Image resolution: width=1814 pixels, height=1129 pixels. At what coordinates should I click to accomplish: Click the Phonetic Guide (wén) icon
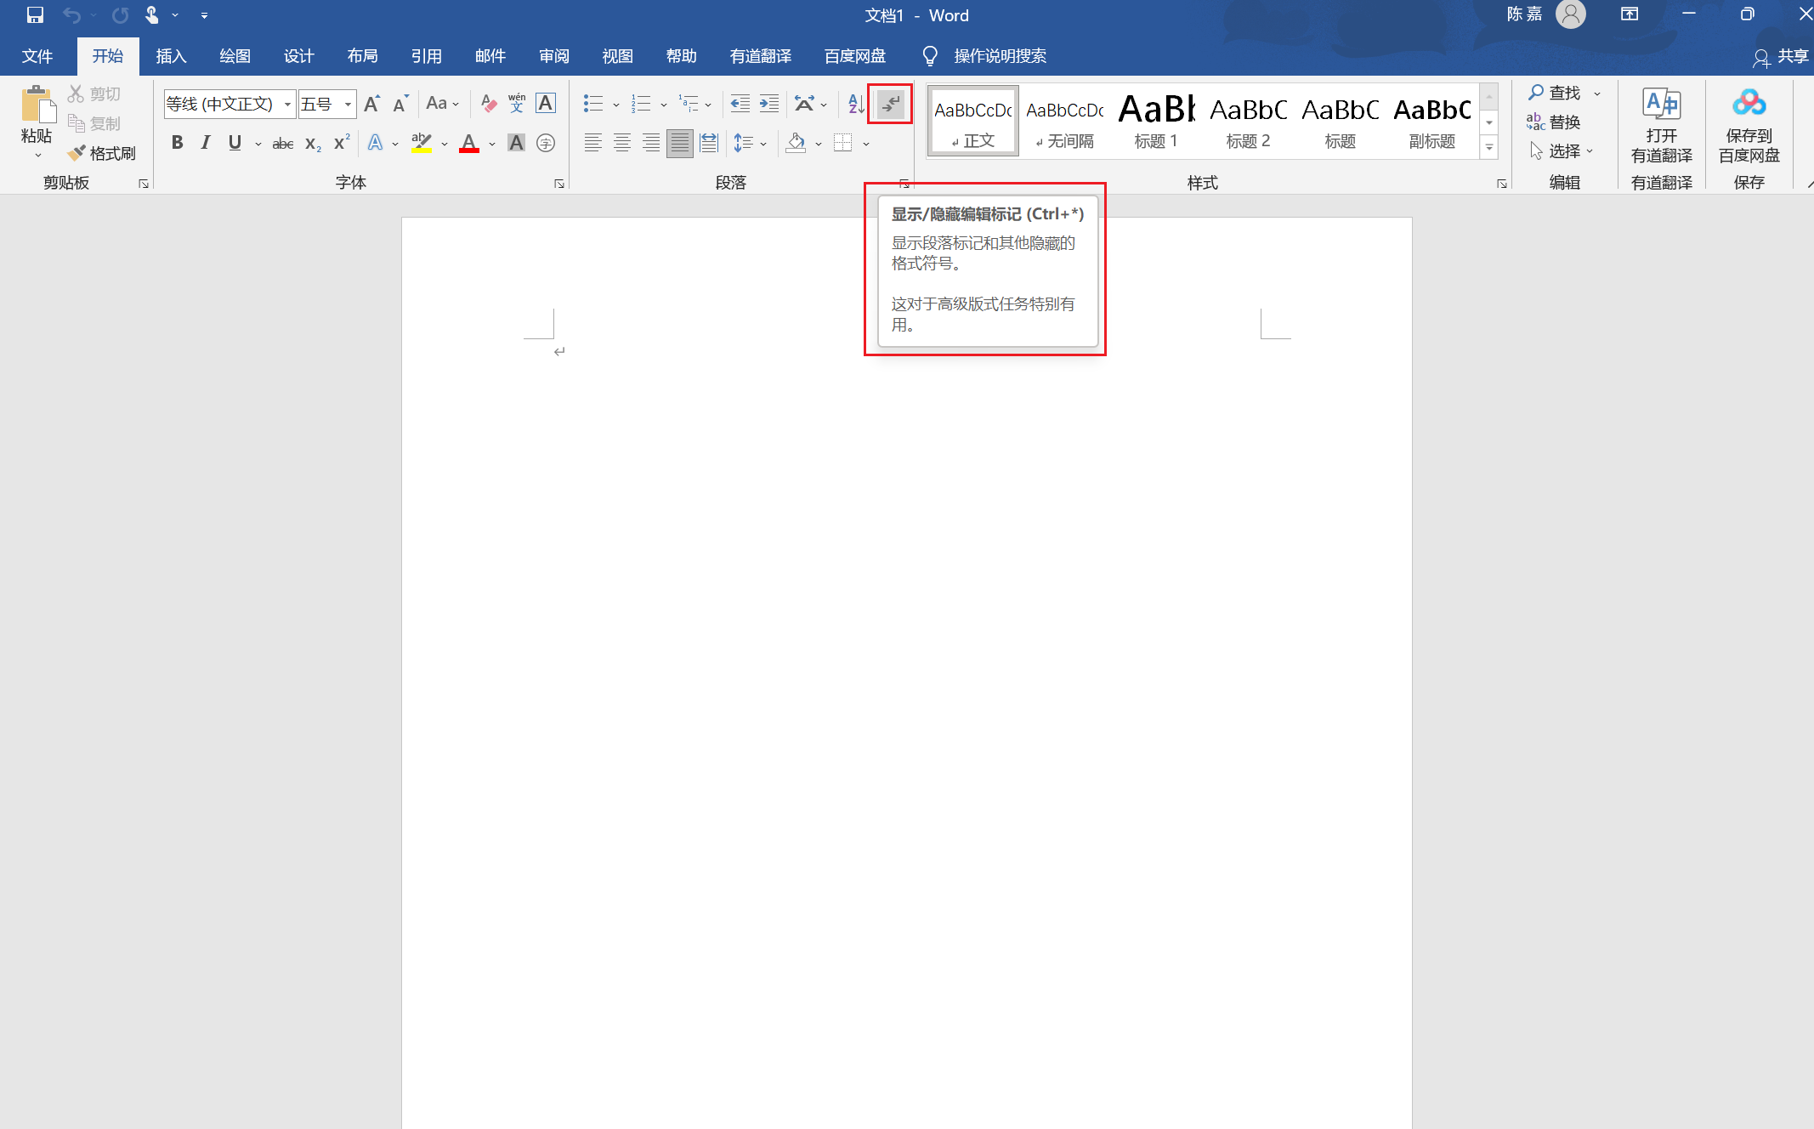tap(517, 104)
